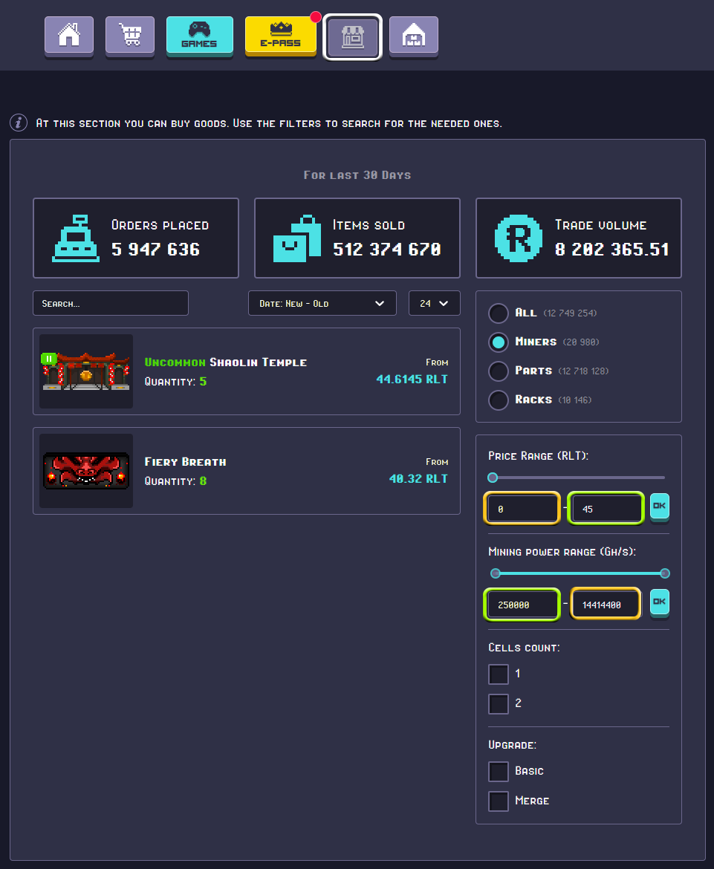Viewport: 714px width, 869px height.
Task: Open the Date: New - Old sort dropdown
Action: pyautogui.click(x=322, y=303)
